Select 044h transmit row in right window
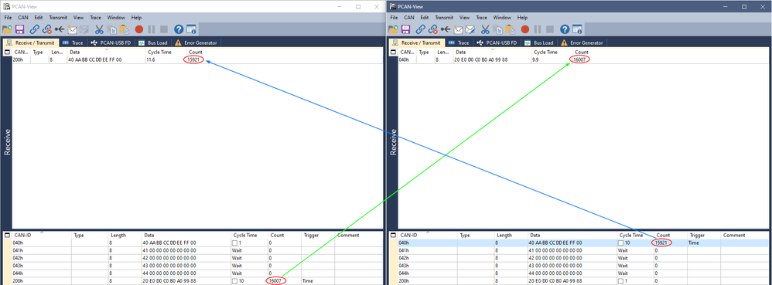 pos(583,273)
